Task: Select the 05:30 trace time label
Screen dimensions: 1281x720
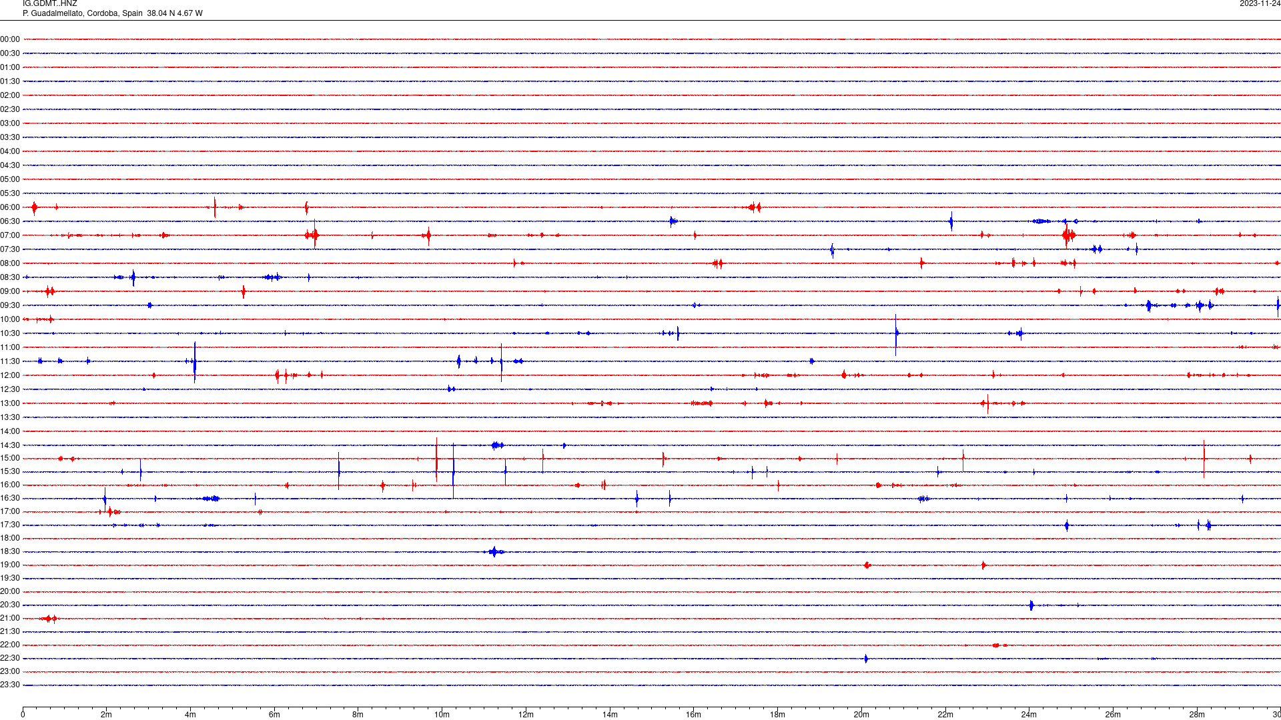Action: click(x=10, y=194)
